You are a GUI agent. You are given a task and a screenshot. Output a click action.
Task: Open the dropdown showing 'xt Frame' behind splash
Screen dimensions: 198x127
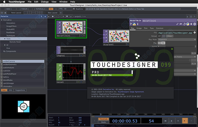click(x=185, y=57)
